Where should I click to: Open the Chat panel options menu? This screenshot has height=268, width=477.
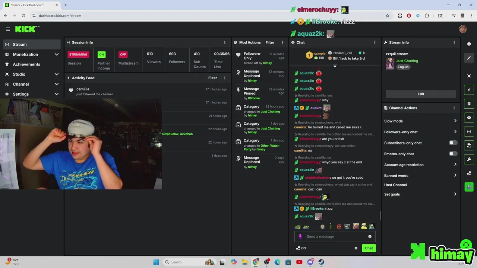[x=375, y=42]
